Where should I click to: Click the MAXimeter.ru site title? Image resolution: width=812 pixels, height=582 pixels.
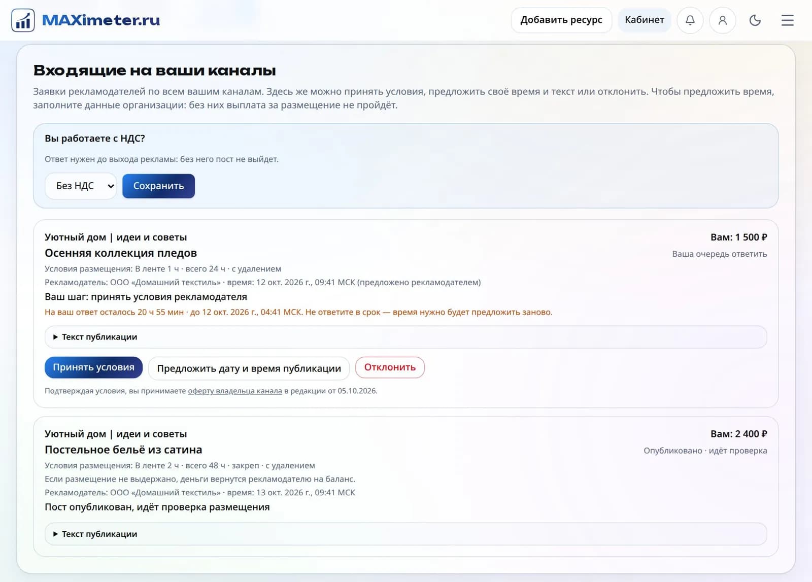click(101, 20)
